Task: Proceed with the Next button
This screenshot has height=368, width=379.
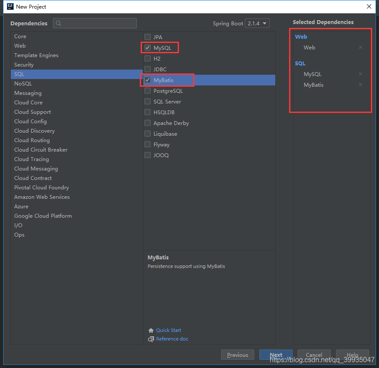Action: pos(276,355)
